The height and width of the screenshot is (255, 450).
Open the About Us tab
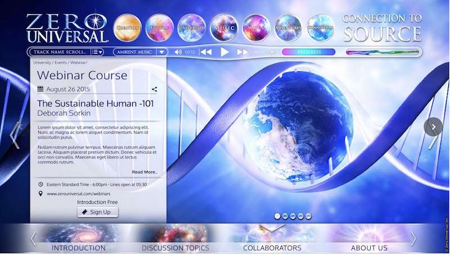point(369,248)
